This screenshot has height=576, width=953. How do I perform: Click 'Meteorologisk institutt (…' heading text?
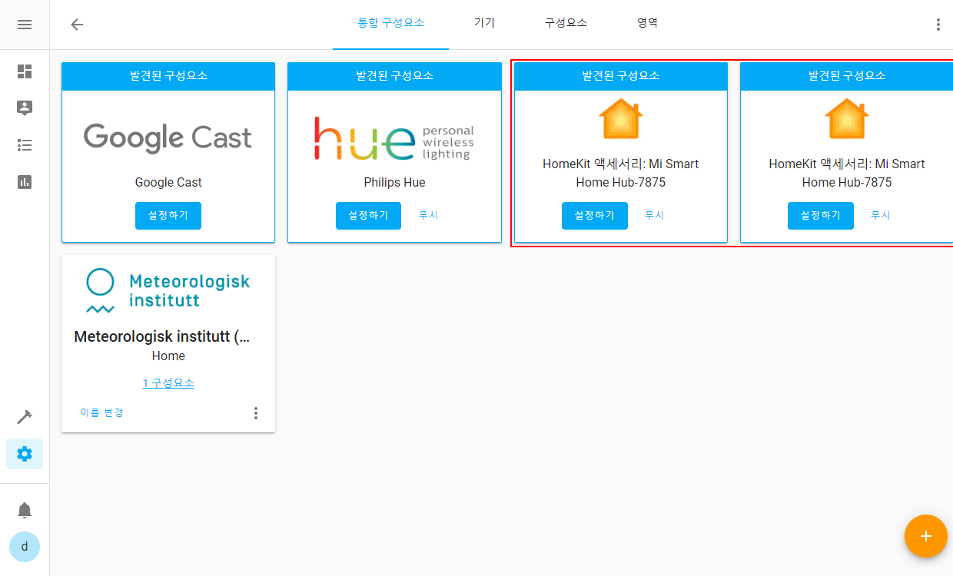tap(162, 336)
